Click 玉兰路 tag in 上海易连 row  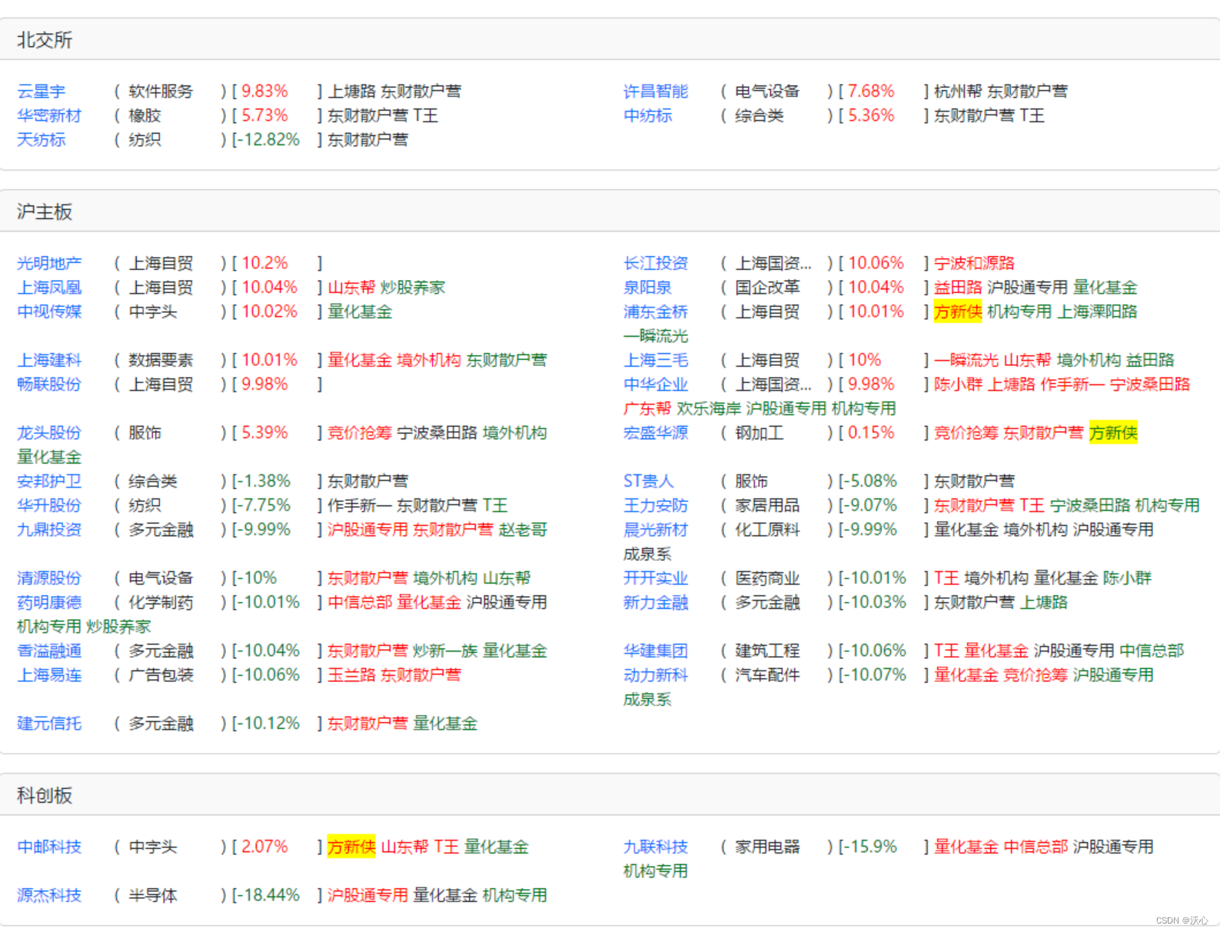click(x=351, y=675)
